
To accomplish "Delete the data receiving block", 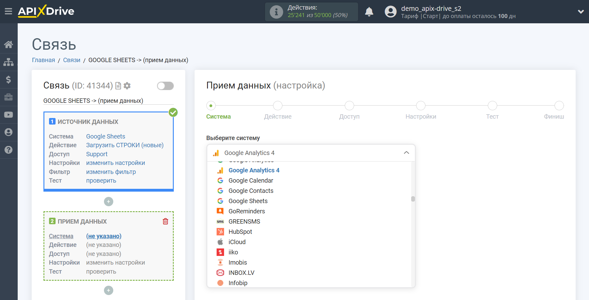I will pos(165,221).
